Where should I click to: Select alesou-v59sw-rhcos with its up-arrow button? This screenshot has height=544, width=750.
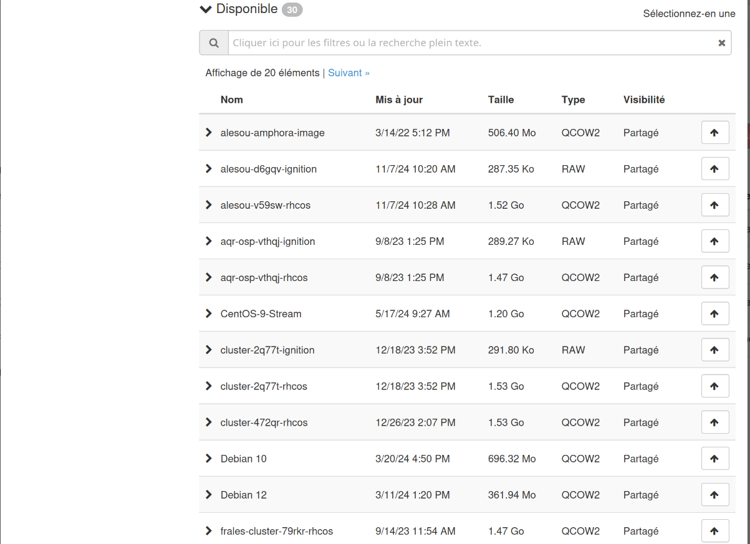point(714,205)
